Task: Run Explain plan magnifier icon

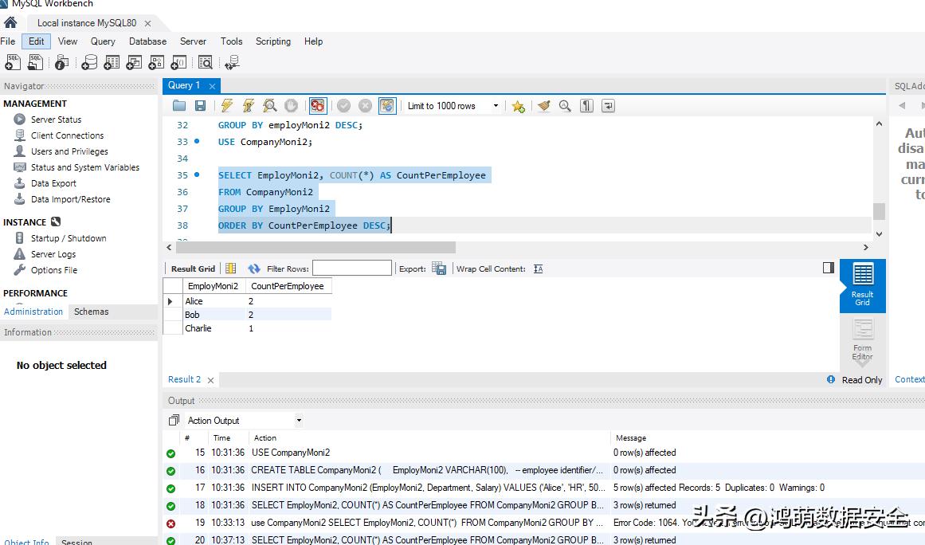Action: coord(269,106)
